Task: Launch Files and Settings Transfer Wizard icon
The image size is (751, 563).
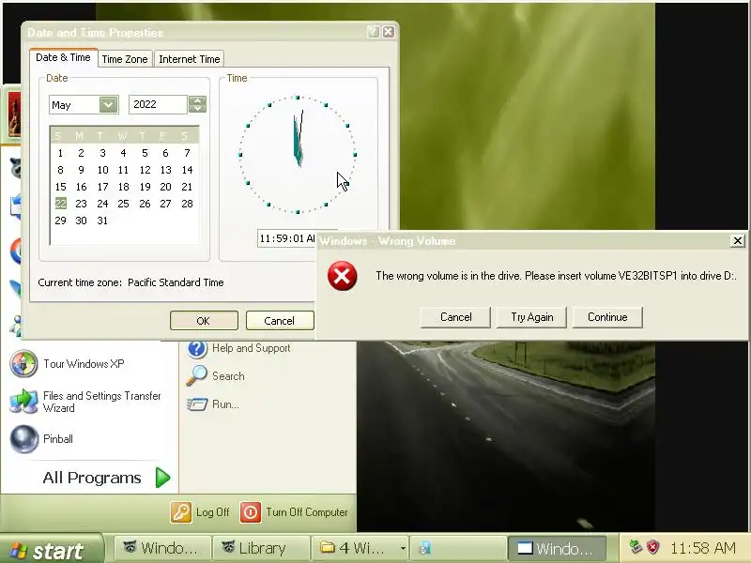Action: click(x=23, y=402)
